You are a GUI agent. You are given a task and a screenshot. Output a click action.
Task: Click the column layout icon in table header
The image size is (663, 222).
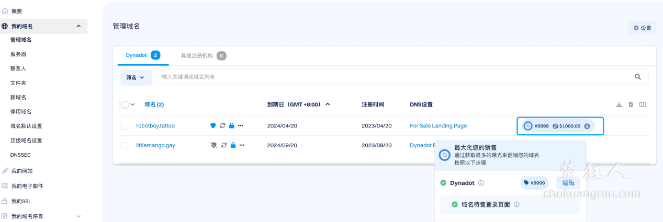[x=643, y=104]
